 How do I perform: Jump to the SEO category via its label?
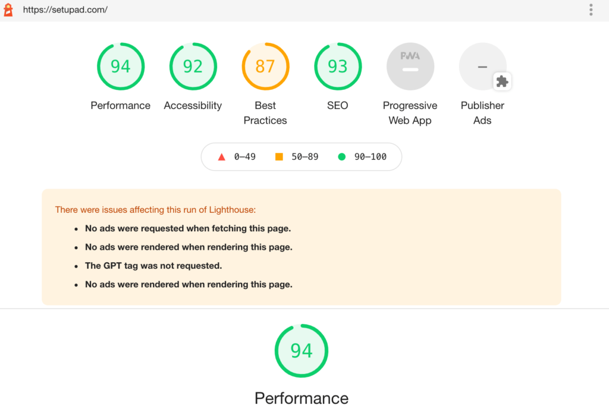point(338,105)
